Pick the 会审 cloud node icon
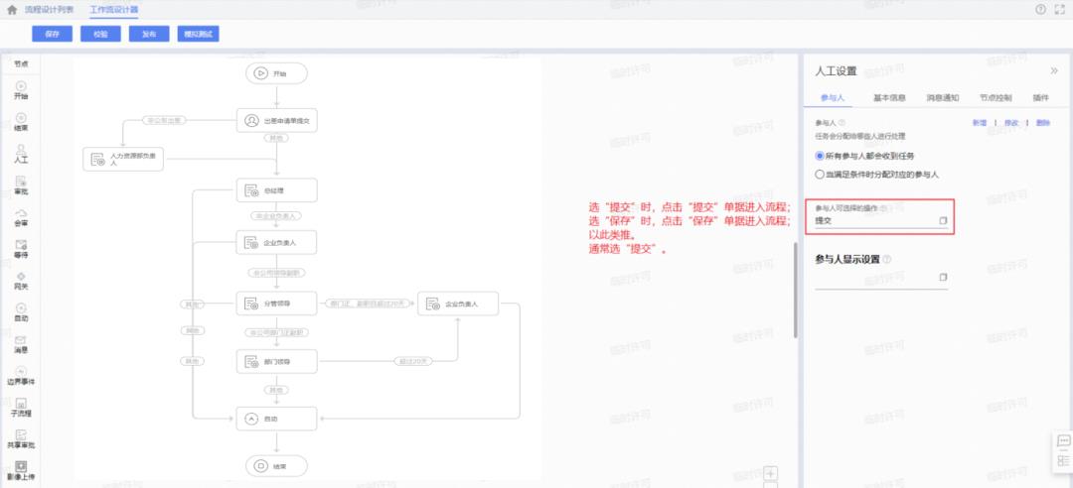Viewport: 1073px width, 488px height. (21, 213)
